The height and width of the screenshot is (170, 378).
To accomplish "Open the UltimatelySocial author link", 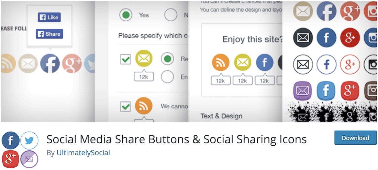I will [x=83, y=153].
